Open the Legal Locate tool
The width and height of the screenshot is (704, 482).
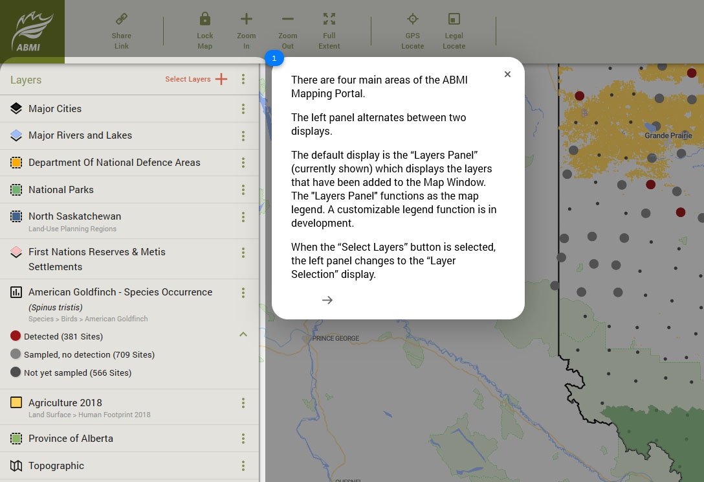[454, 31]
